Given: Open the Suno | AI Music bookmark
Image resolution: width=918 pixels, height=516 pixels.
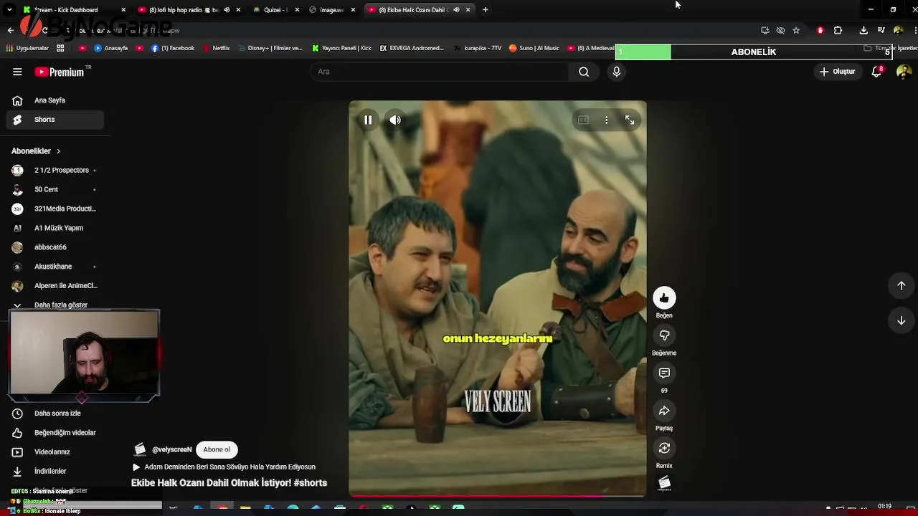Looking at the screenshot, I should [534, 48].
